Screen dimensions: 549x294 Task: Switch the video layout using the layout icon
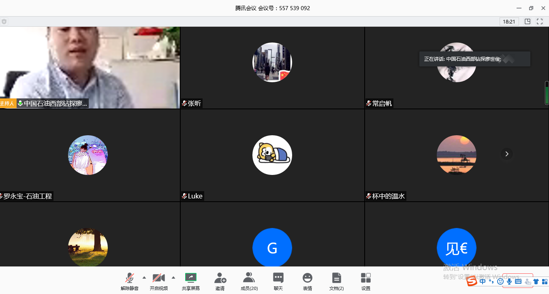[528, 21]
